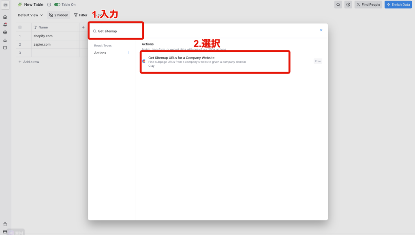Viewport: 415px width, 235px height.
Task: Open the Default View dropdown
Action: point(30,15)
